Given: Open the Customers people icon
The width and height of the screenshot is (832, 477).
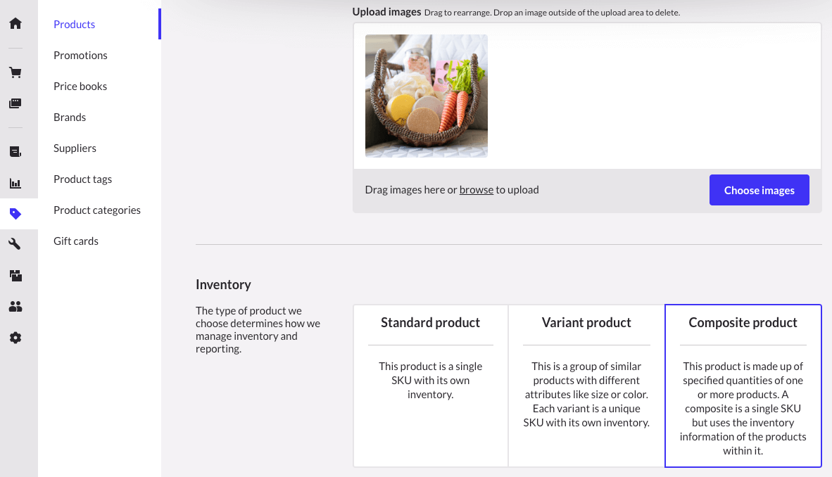Looking at the screenshot, I should tap(15, 307).
